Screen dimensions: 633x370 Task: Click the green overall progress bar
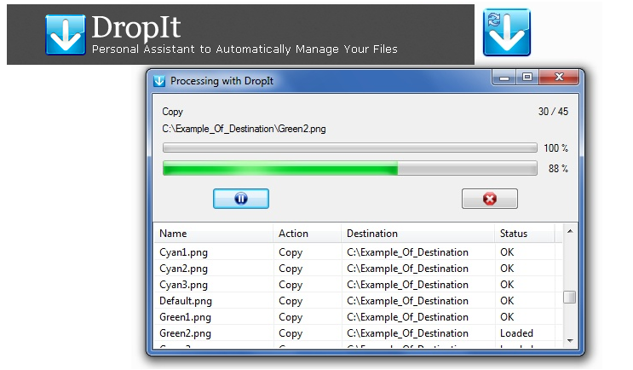pyautogui.click(x=349, y=168)
